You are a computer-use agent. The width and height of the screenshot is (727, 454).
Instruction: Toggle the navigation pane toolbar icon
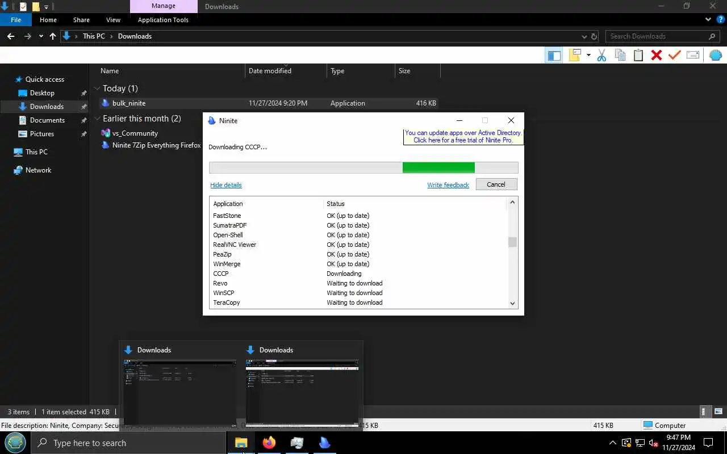[554, 55]
